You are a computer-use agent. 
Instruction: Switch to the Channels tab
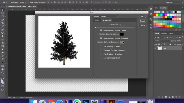(x=164, y=33)
